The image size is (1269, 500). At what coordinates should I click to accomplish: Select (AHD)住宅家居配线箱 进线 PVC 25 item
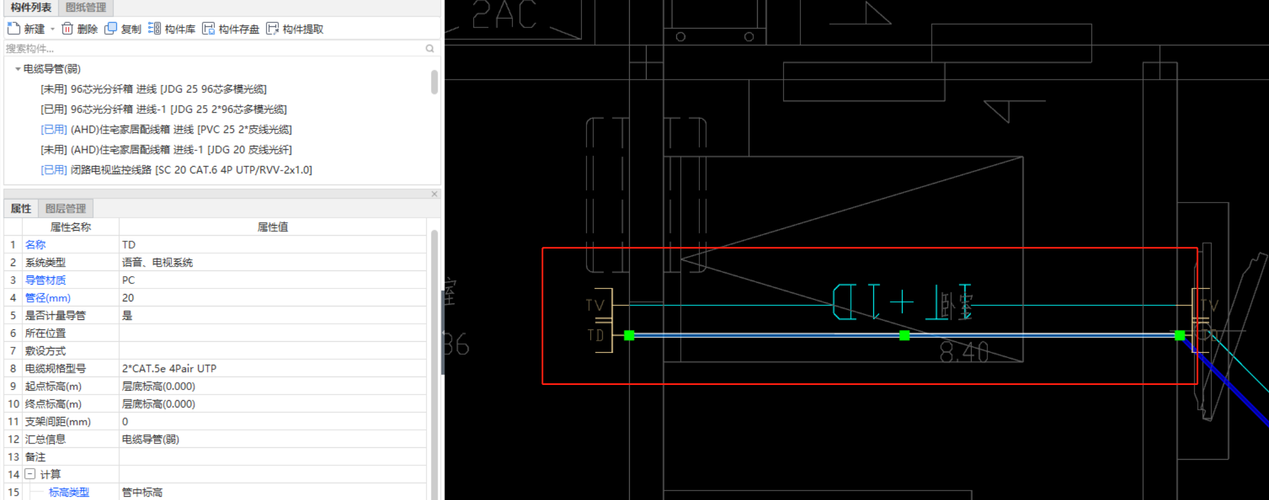pyautogui.click(x=166, y=130)
